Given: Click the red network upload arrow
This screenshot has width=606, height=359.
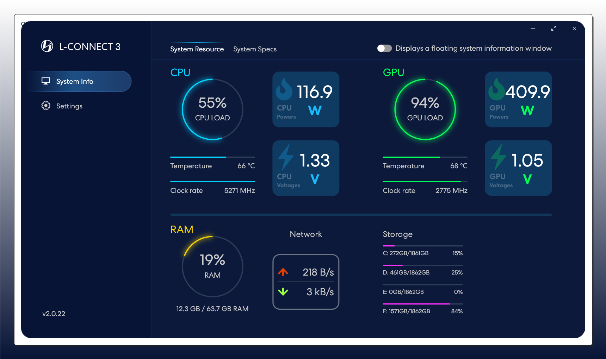Looking at the screenshot, I should [x=283, y=272].
